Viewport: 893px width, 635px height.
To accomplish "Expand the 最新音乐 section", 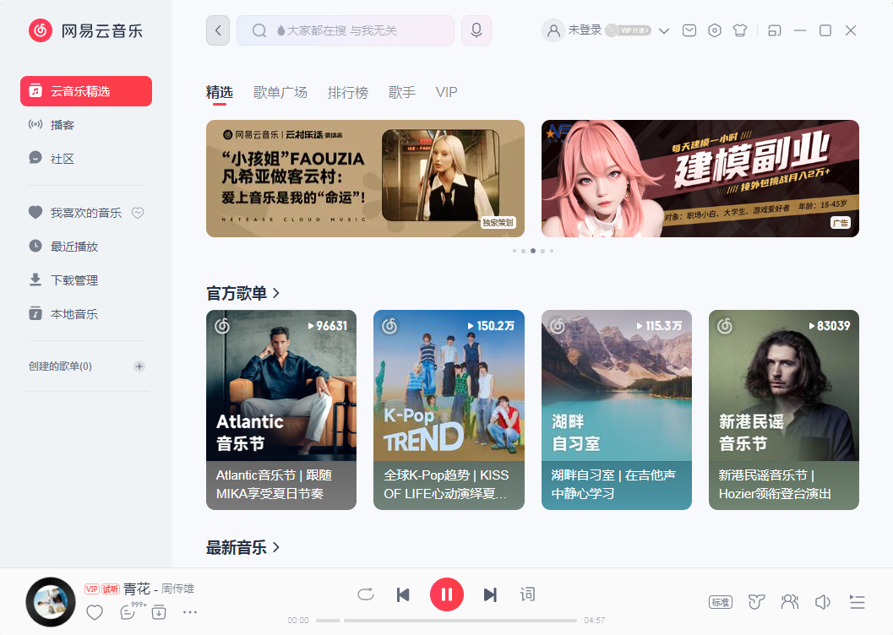I will [x=242, y=548].
